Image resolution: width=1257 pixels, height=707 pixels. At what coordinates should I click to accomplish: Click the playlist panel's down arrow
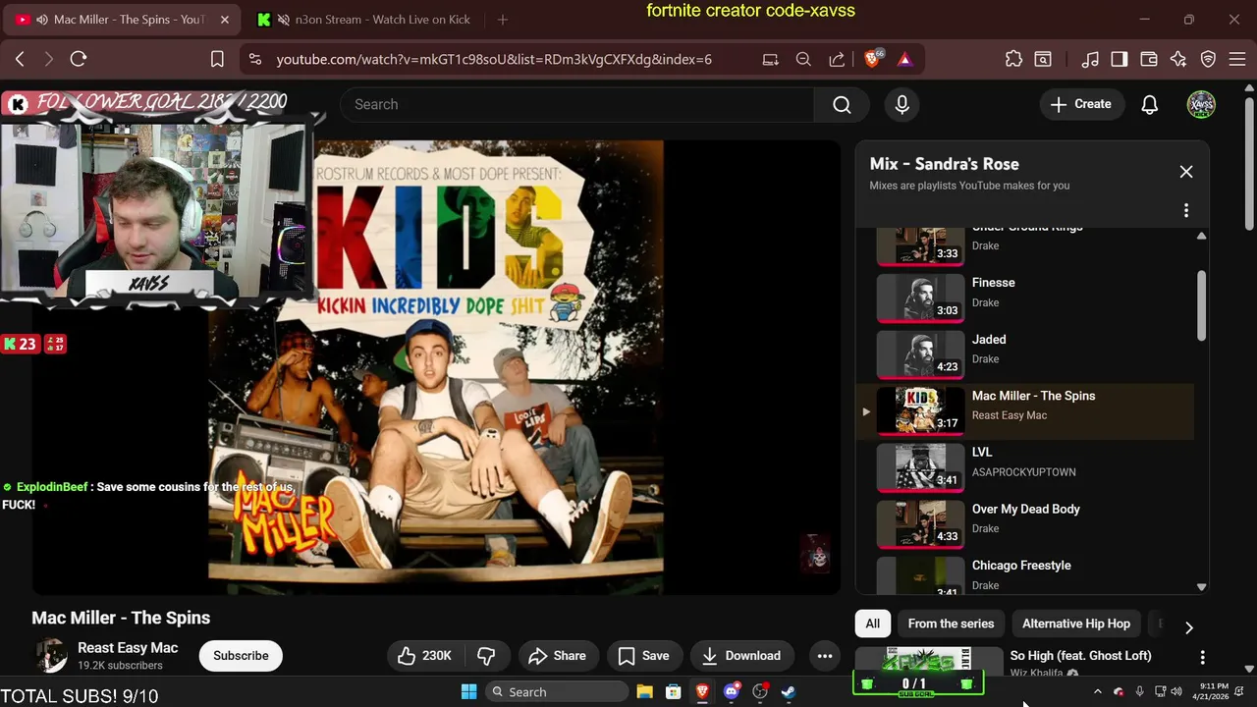pyautogui.click(x=1201, y=587)
